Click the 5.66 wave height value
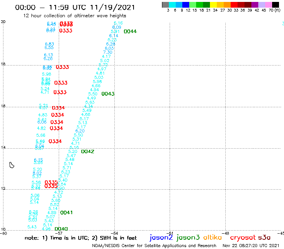284x249 pixels. [41, 136]
